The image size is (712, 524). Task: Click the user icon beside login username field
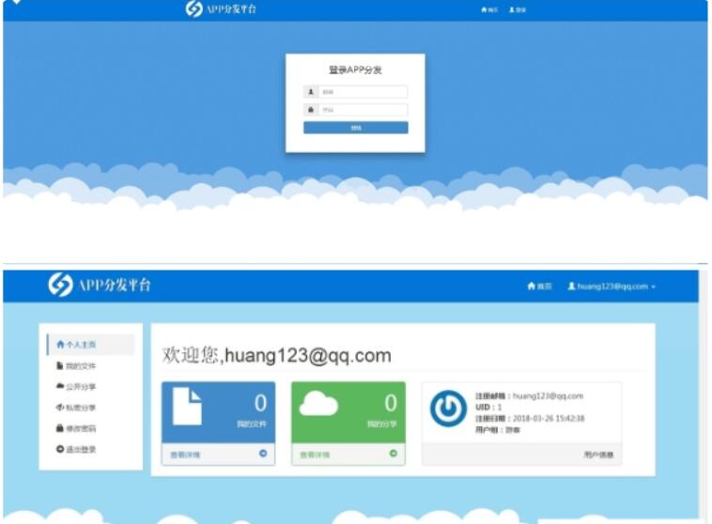[311, 92]
